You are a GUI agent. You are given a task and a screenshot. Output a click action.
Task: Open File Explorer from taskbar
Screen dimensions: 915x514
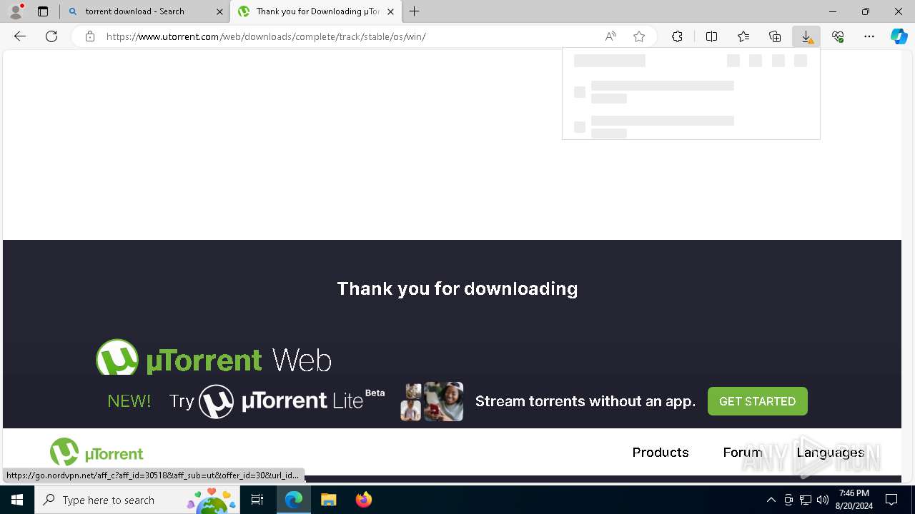click(328, 500)
